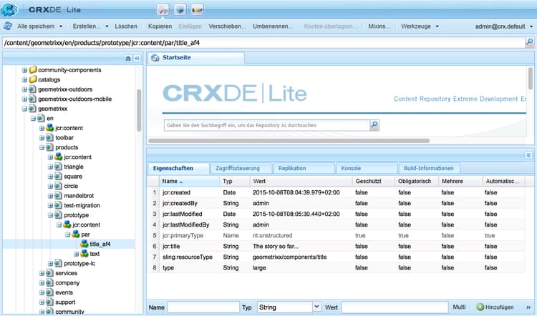Select the company tree item
This screenshot has height=316, width=537.
point(67,283)
